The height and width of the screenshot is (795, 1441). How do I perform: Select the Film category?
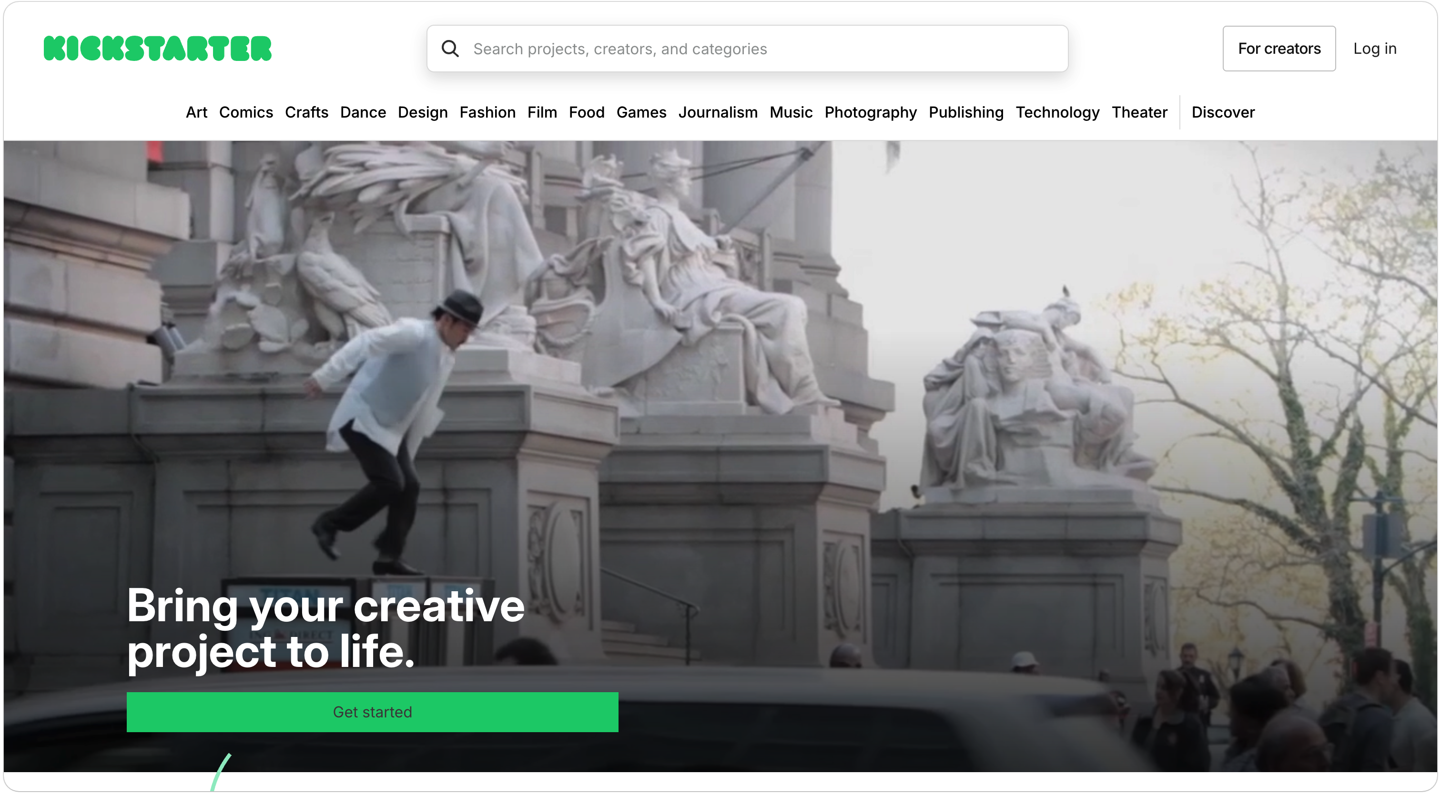point(542,112)
